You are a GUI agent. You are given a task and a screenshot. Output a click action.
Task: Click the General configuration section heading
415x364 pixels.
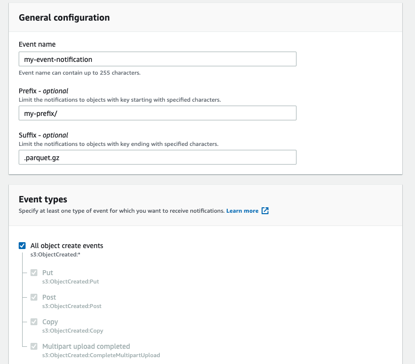(64, 18)
